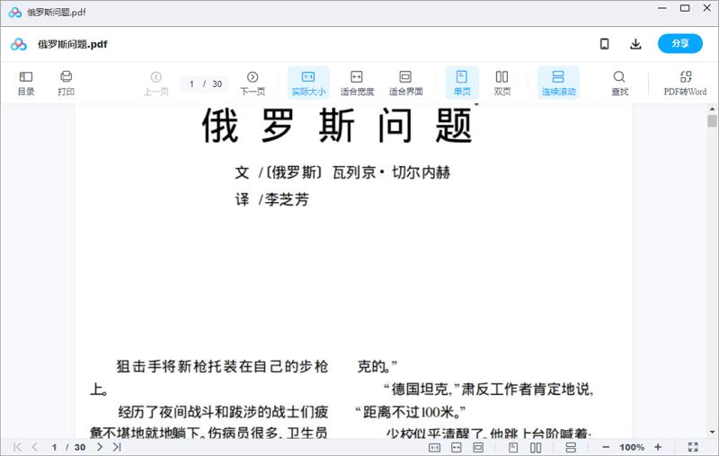Enter fullscreen from bottom status bar
The height and width of the screenshot is (456, 719).
point(693,447)
